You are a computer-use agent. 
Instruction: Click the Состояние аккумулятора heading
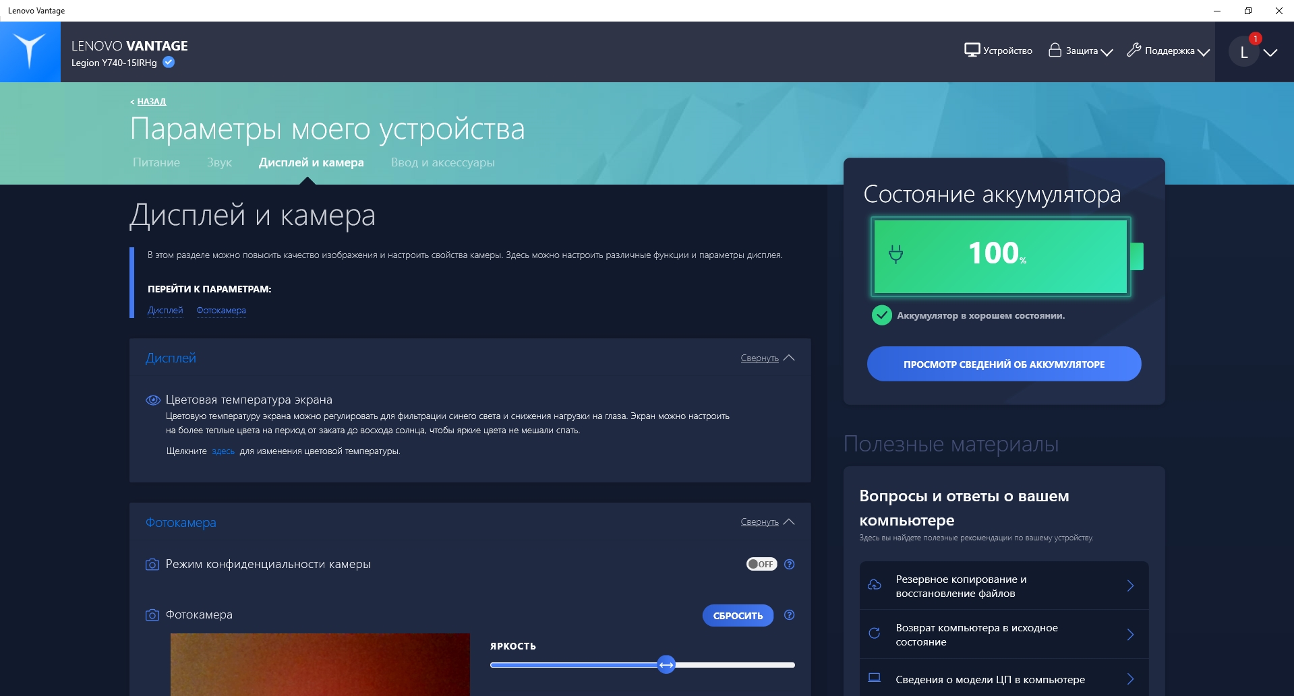pos(992,195)
